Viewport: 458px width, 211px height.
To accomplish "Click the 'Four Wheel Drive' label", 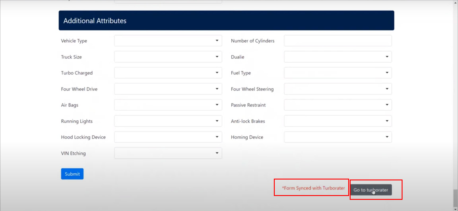I will [79, 89].
